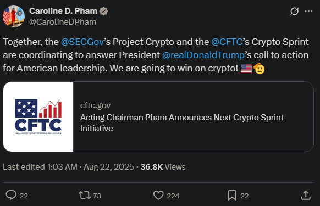
Task: Click the Grok explain icon at the top right
Action: point(294,11)
